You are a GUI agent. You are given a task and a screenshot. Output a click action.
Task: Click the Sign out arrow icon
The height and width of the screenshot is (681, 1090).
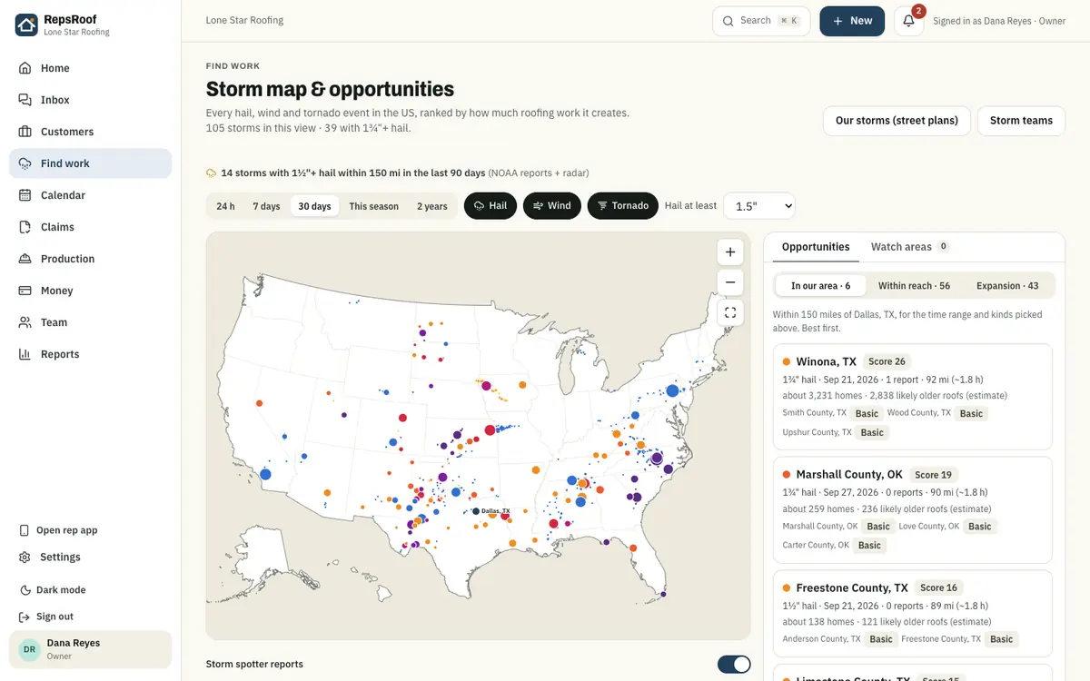tap(25, 617)
